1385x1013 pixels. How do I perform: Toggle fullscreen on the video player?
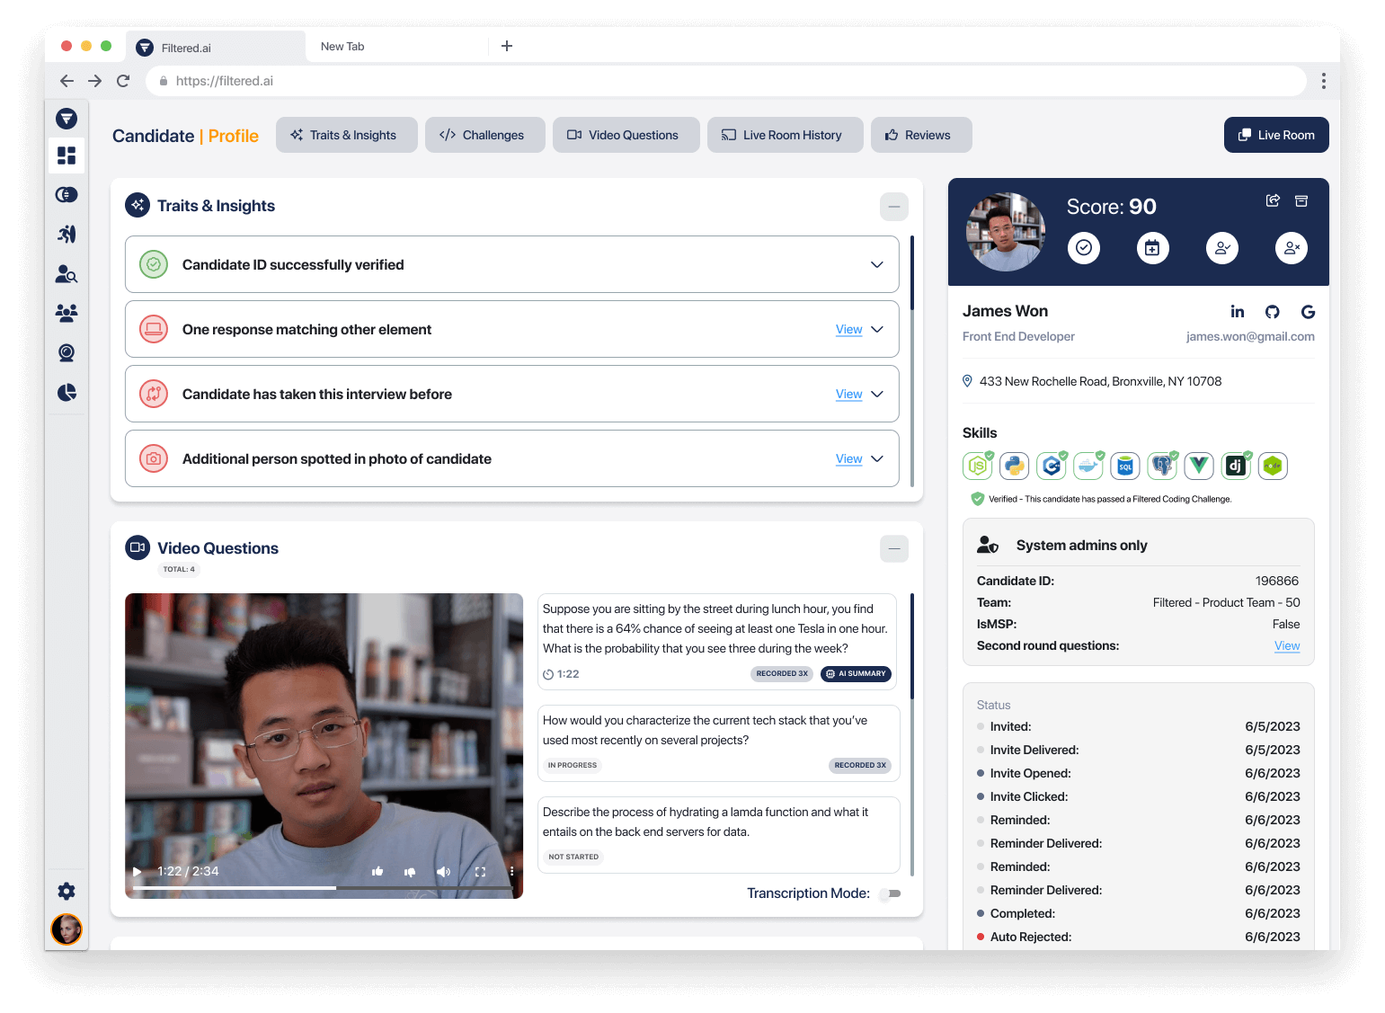(x=480, y=871)
